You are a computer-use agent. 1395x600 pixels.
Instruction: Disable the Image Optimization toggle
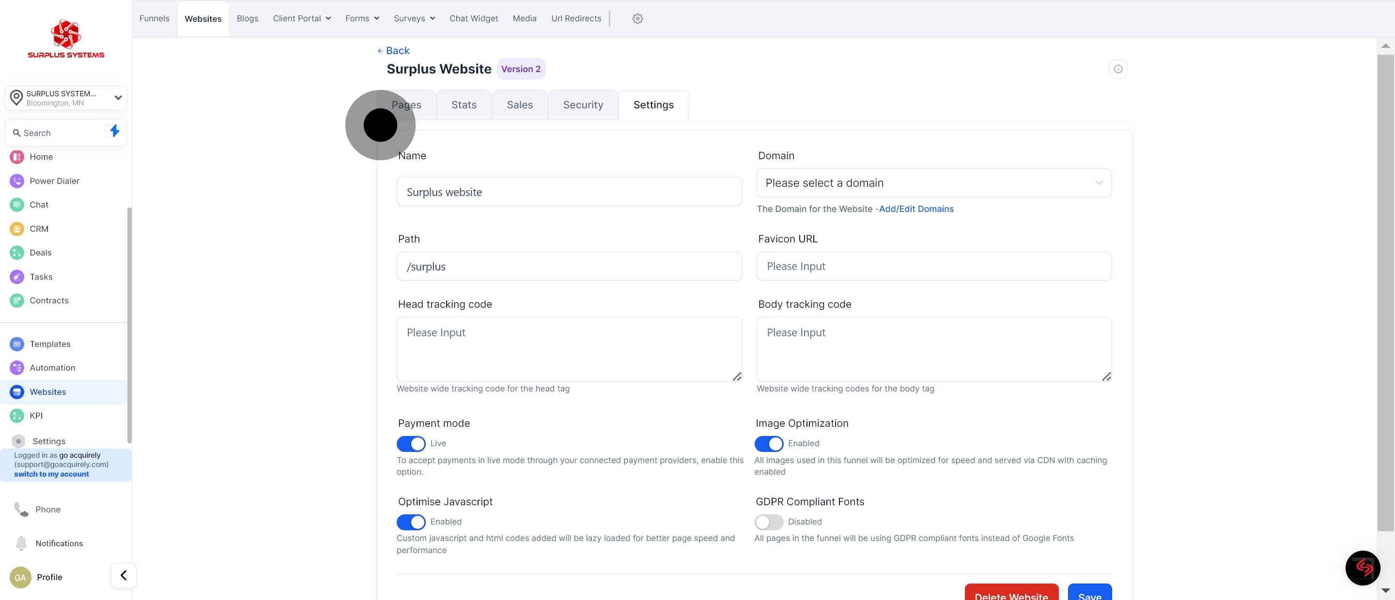[x=768, y=444]
